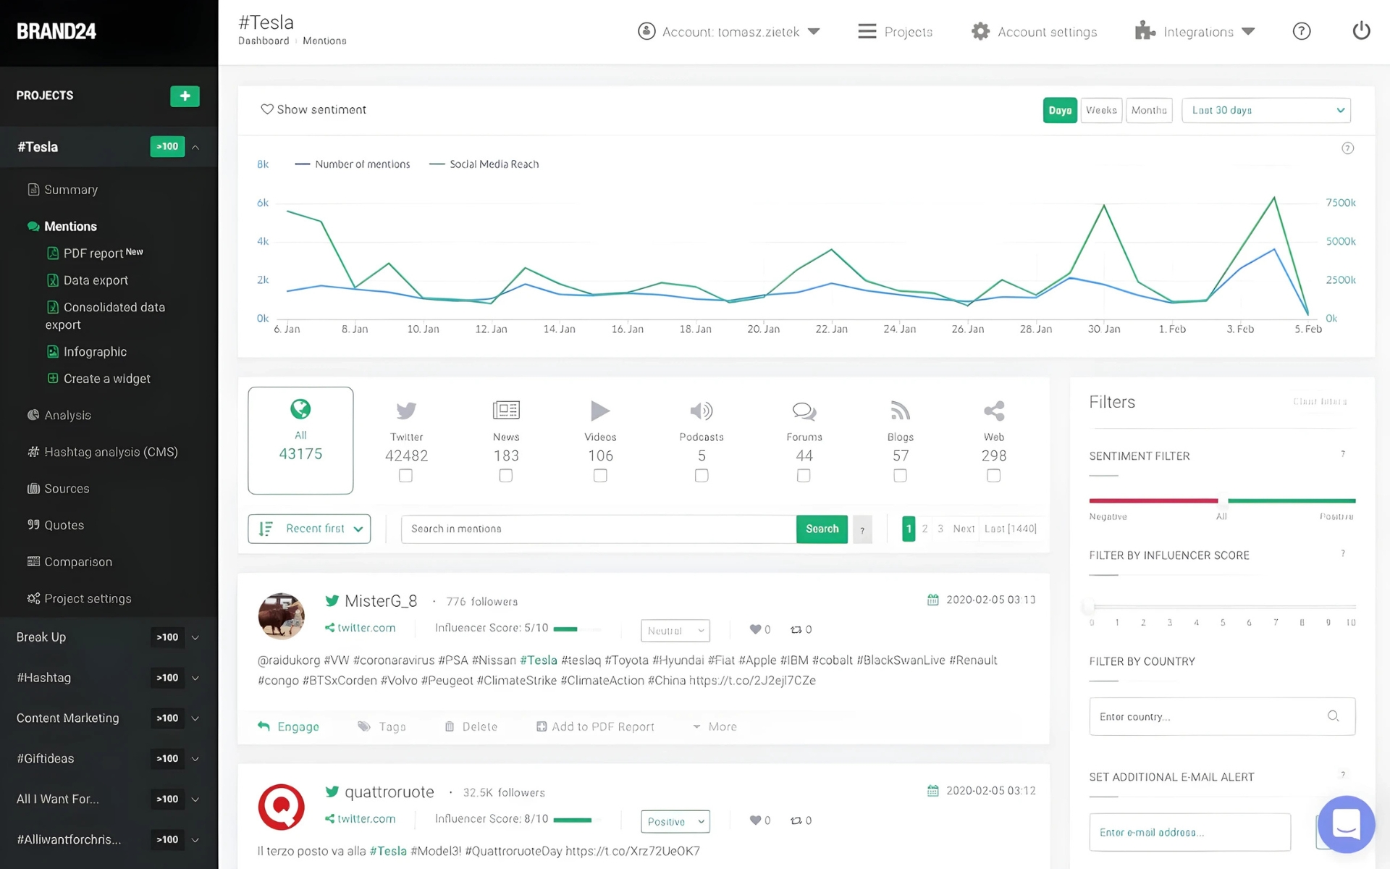
Task: Open the Last 30 days date range dropdown
Action: coord(1266,110)
